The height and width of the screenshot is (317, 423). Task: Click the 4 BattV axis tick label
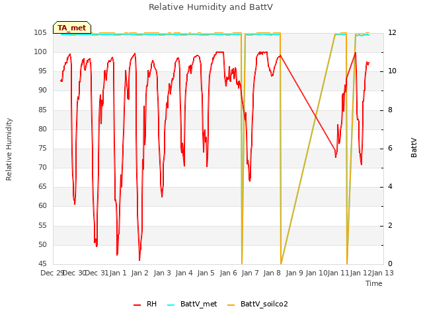pyautogui.click(x=390, y=186)
